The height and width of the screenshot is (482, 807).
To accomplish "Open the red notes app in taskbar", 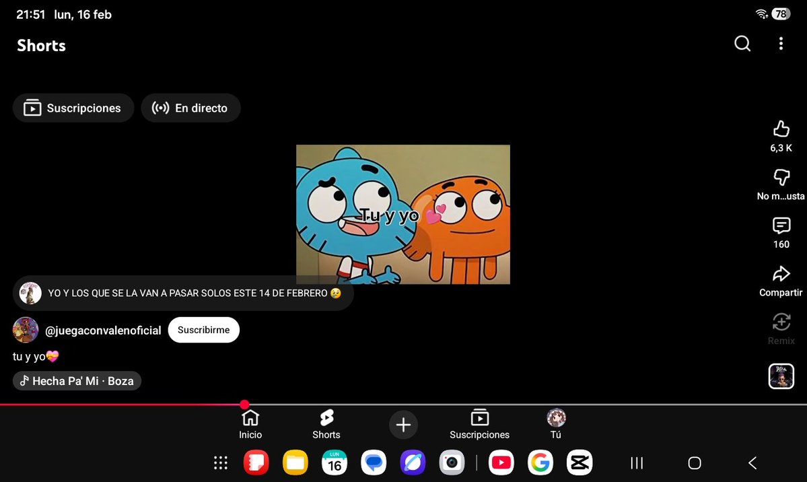I will click(x=256, y=463).
